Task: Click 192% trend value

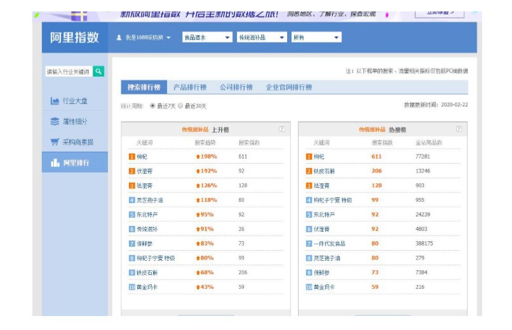Action: [208, 171]
